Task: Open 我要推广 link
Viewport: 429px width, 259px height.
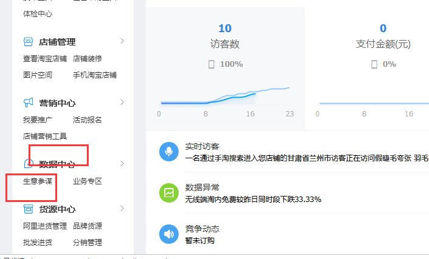Action: (38, 119)
